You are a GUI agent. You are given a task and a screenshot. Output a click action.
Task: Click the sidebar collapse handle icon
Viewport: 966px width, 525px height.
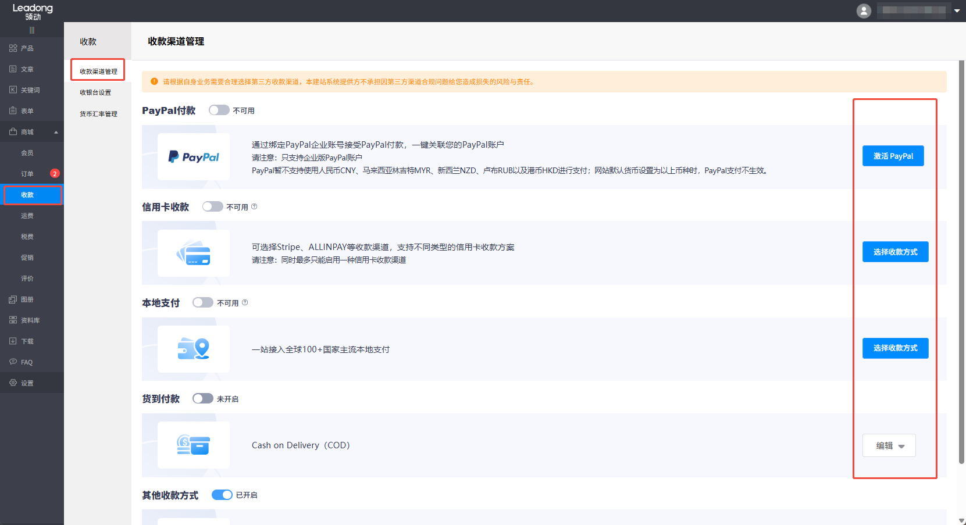32,30
